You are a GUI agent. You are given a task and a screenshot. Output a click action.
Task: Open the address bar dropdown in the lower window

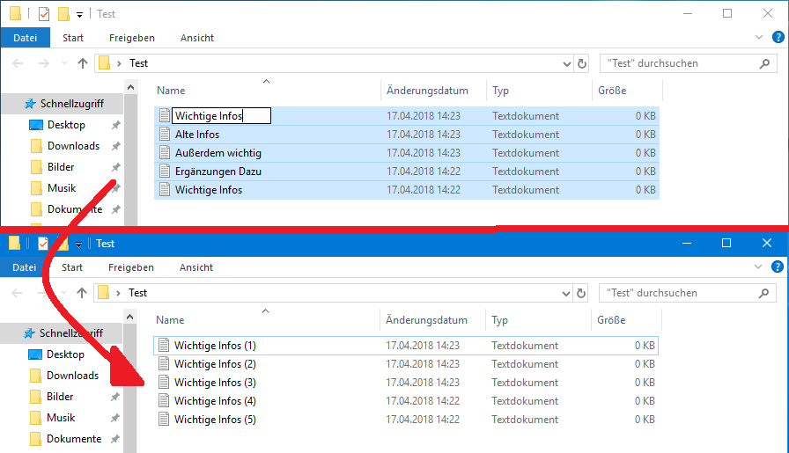click(567, 293)
